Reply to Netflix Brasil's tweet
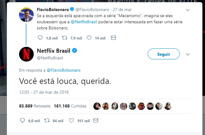 (x=23, y=120)
